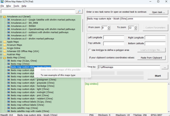Screen dimensions: 170x116
Task: Select Baidu map custom style - light (China)
Action: pos(30,89)
